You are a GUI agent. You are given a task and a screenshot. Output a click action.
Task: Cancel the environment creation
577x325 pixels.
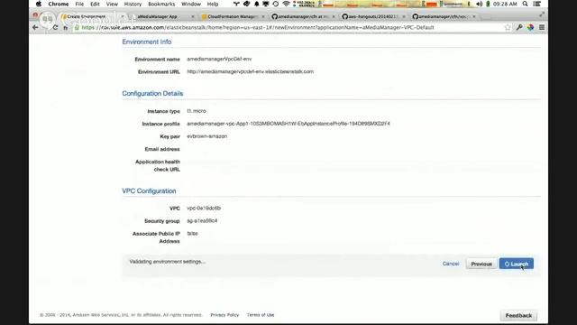451,264
